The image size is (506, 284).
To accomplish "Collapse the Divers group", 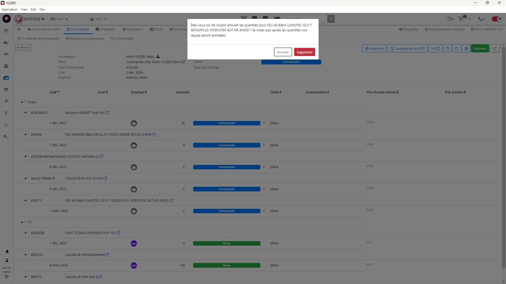I will pos(22,102).
